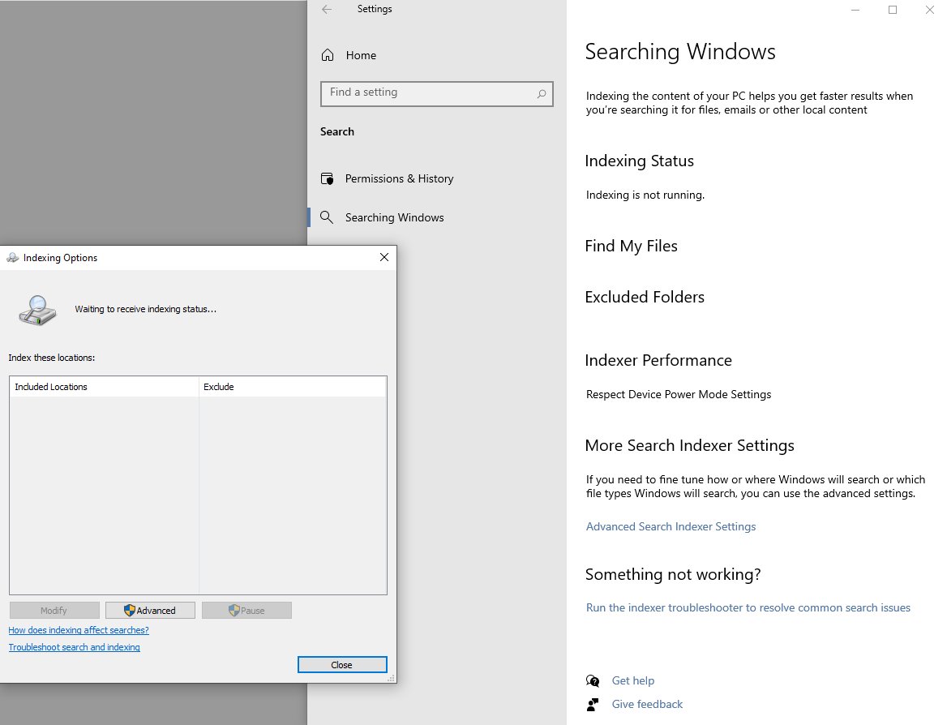Viewport: 947px width, 725px height.
Task: Click the Index these locations label
Action: point(51,358)
